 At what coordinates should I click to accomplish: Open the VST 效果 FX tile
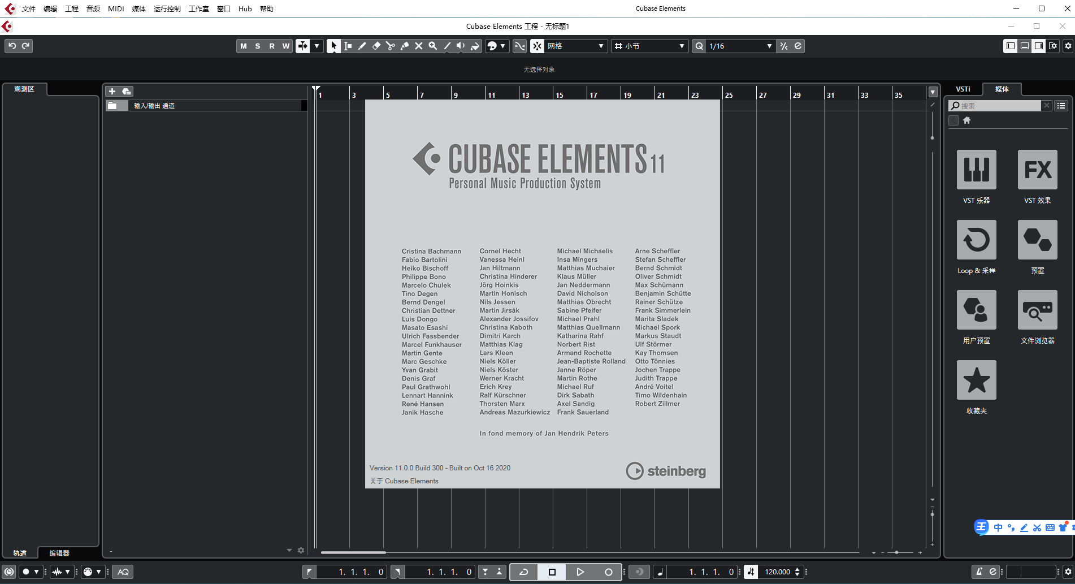tap(1037, 170)
